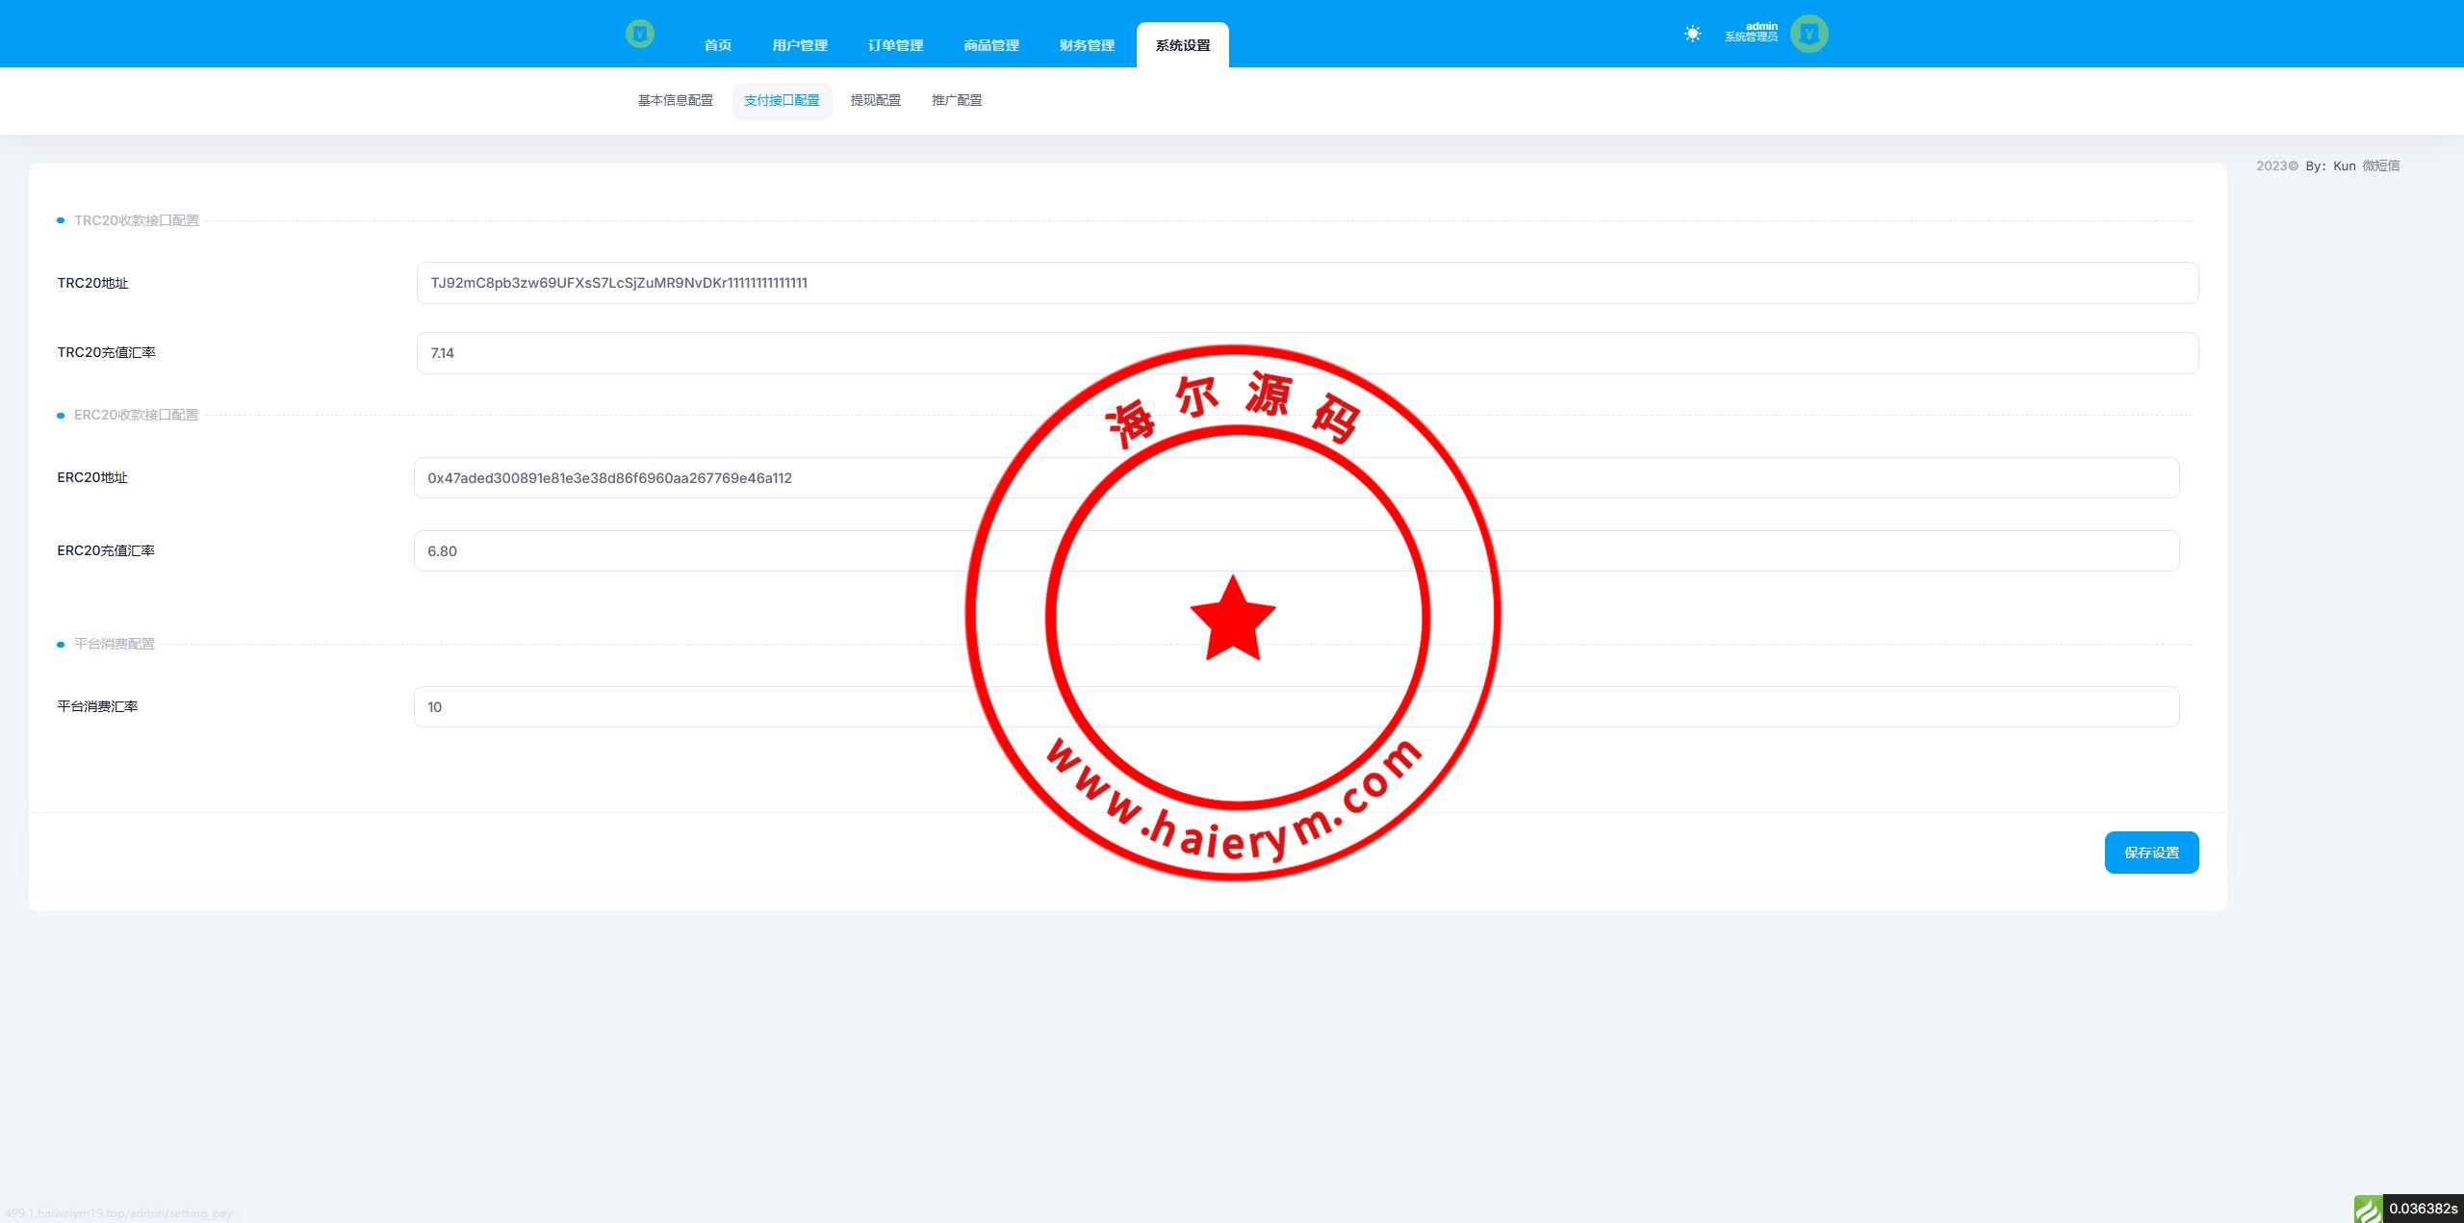Select the 系统设置 navigation tab
Viewport: 2464px width, 1223px height.
coord(1182,45)
